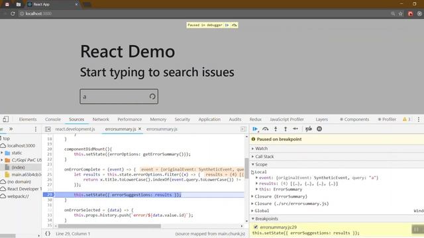
Task: Bookmark this page star icon
Action: (400, 13)
